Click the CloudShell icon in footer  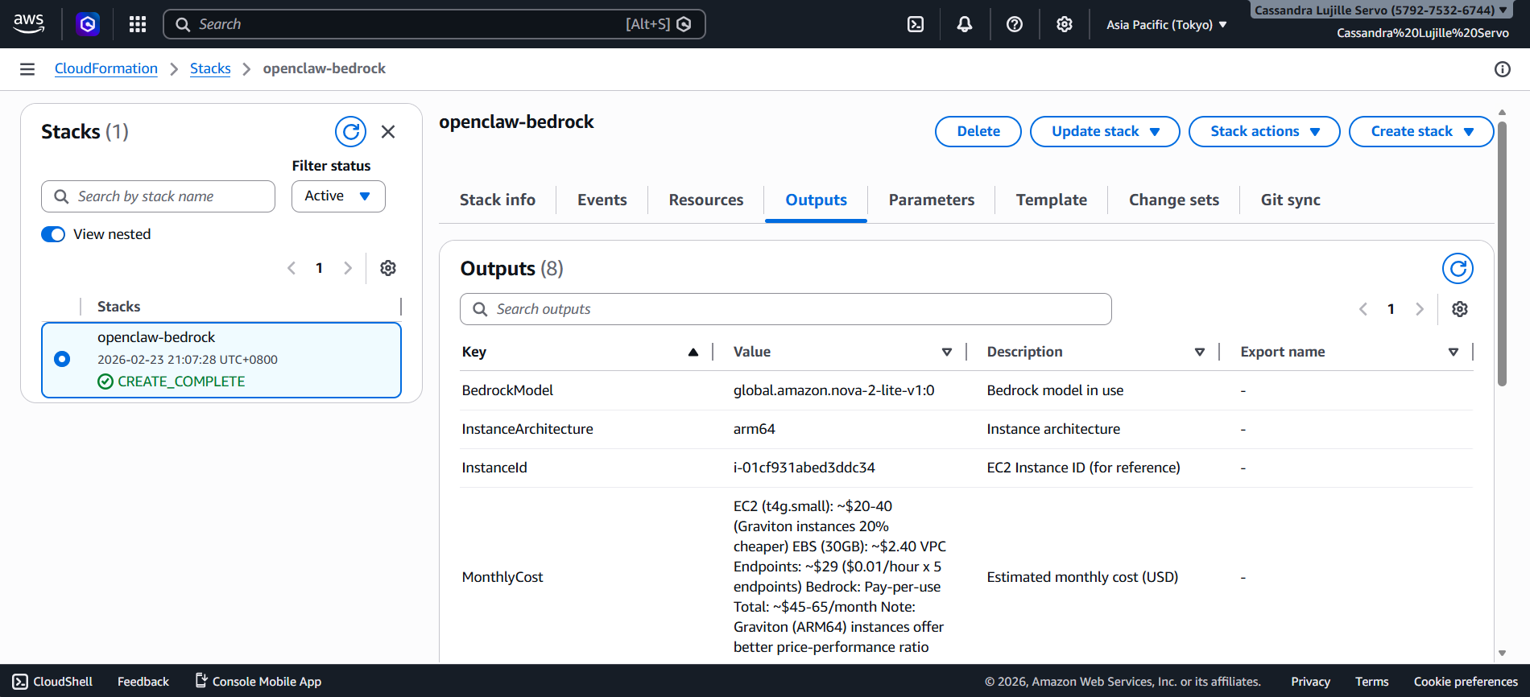point(20,682)
